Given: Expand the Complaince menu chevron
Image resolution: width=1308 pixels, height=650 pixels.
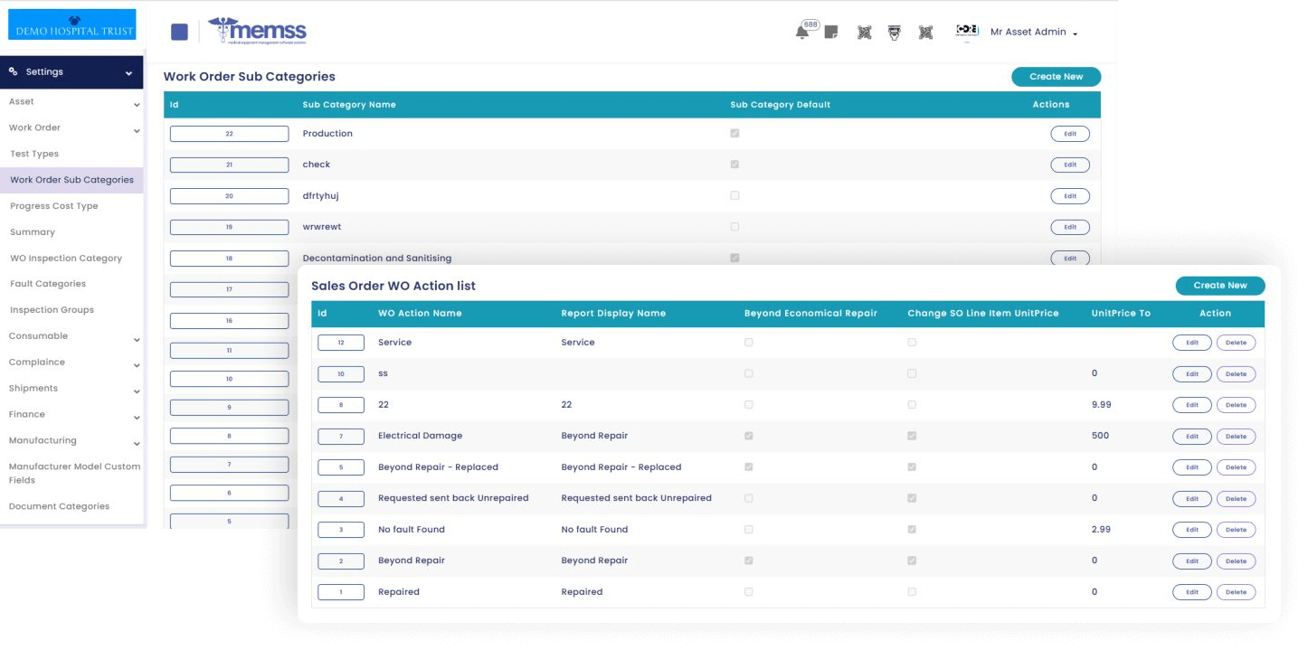Looking at the screenshot, I should point(137,366).
